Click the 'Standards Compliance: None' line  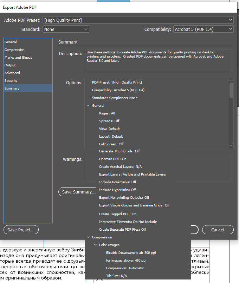click(x=115, y=98)
